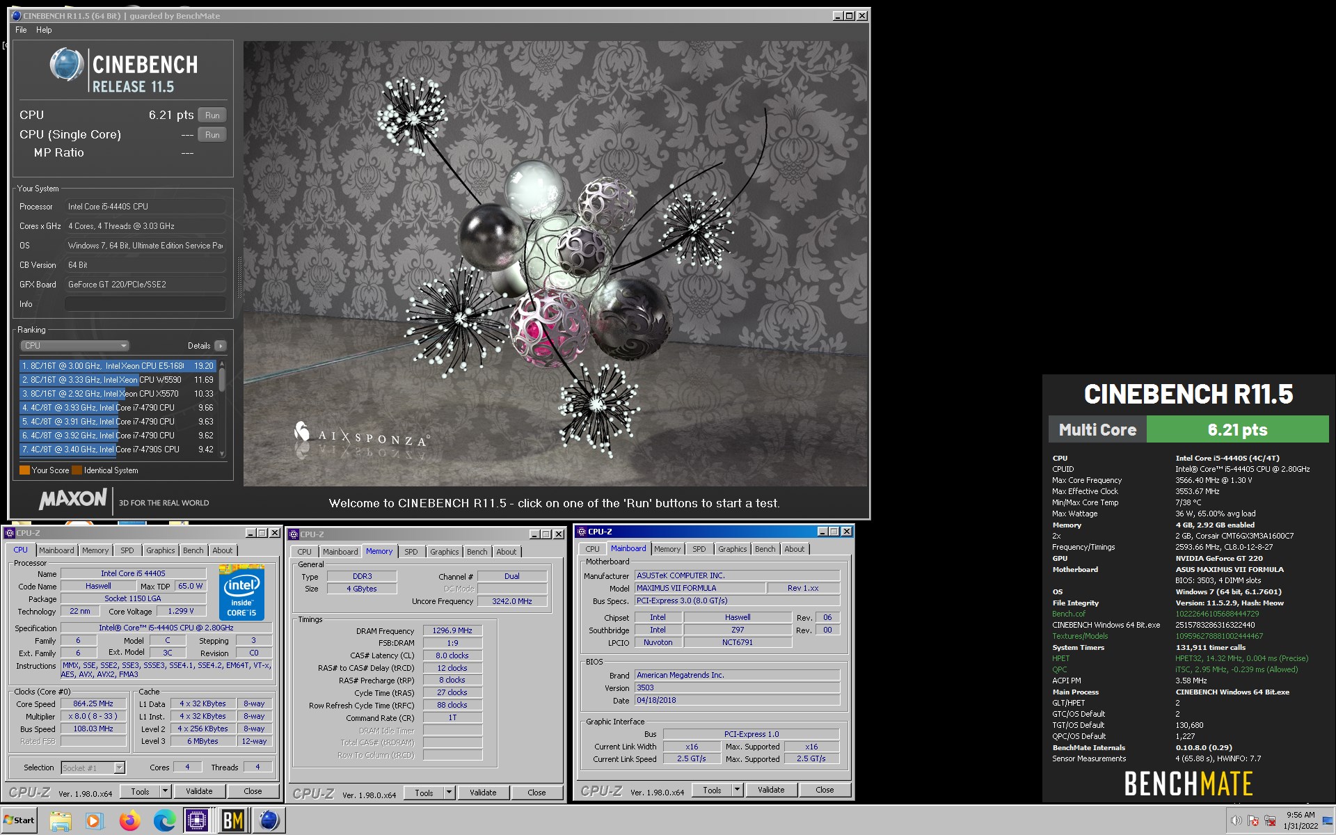1336x835 pixels.
Task: Open the network status tray icon
Action: point(1269,820)
